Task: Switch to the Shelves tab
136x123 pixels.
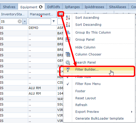Action: coord(9,7)
